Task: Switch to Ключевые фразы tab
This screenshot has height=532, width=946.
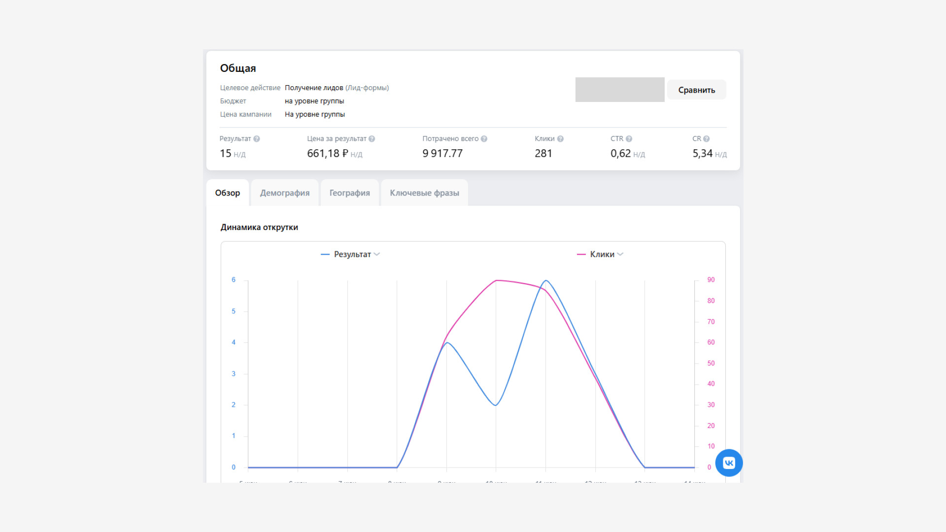Action: (x=424, y=193)
